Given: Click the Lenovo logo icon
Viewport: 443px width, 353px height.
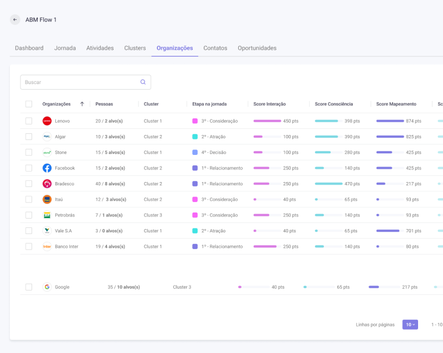Looking at the screenshot, I should click(x=47, y=121).
